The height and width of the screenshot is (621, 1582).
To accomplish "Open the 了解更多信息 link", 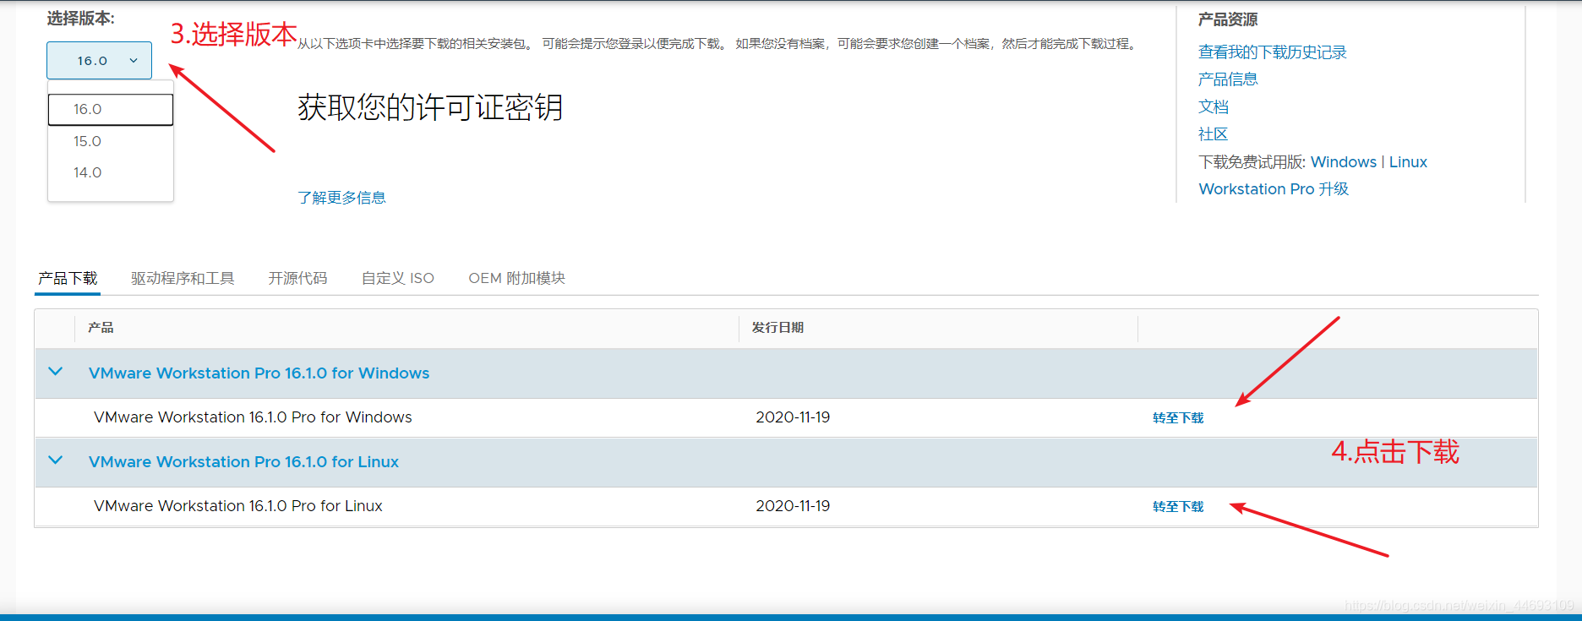I will pyautogui.click(x=341, y=198).
